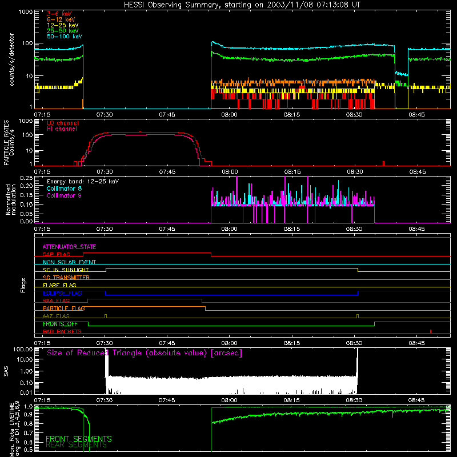
Task: Select the Collimator 8 legend label
Action: (64, 189)
